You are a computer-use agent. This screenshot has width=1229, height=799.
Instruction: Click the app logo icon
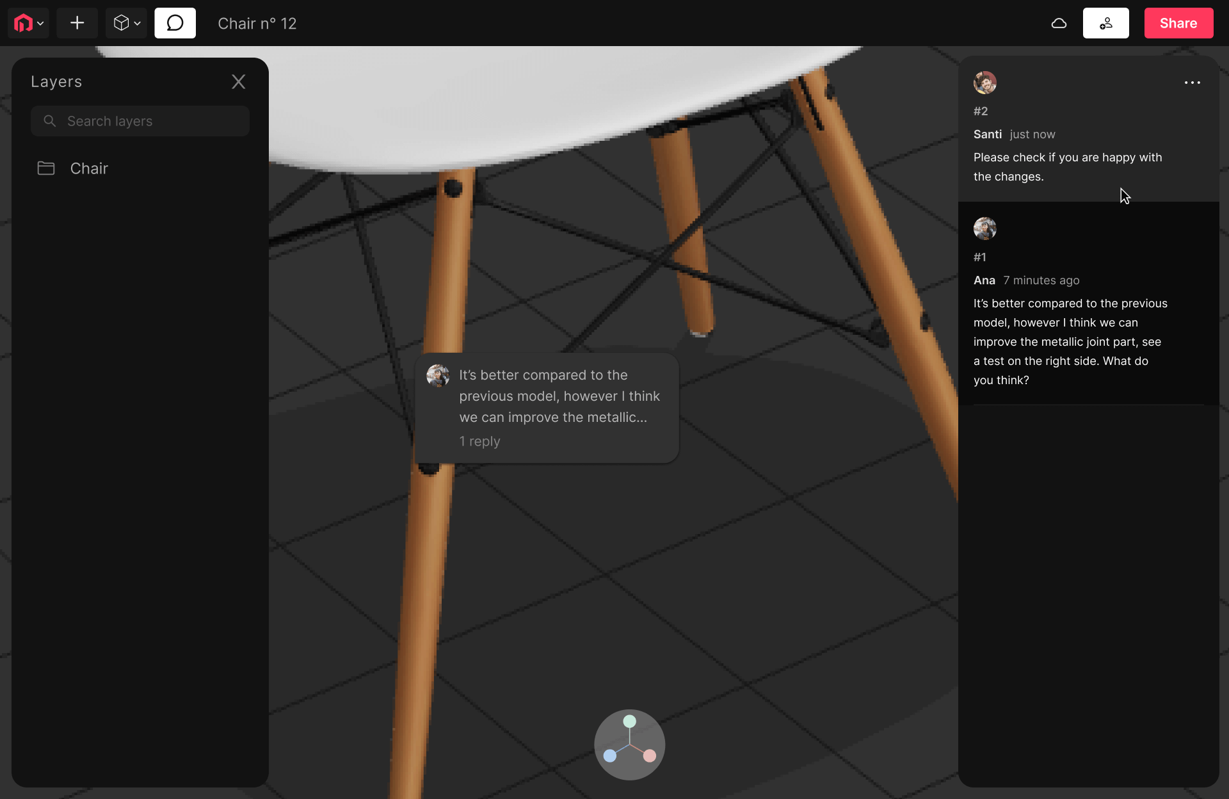(23, 23)
